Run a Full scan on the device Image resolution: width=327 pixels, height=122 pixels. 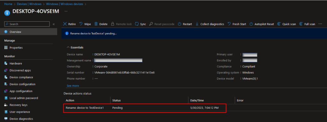click(307, 24)
